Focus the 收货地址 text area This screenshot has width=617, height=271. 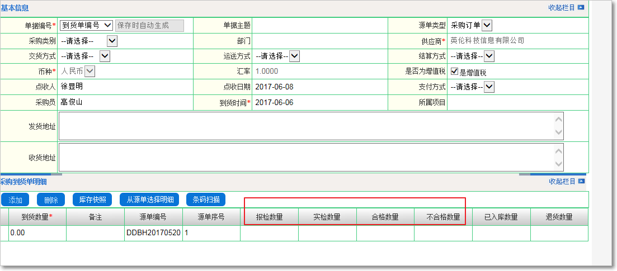pos(307,157)
